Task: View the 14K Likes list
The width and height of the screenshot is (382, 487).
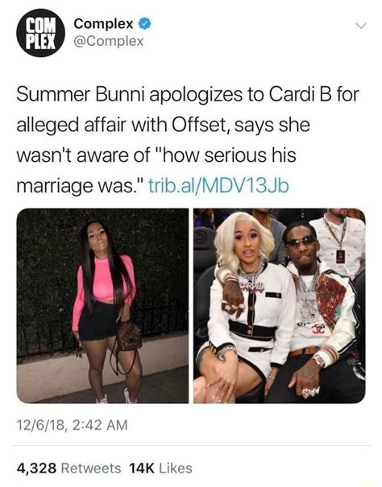Action: click(160, 468)
